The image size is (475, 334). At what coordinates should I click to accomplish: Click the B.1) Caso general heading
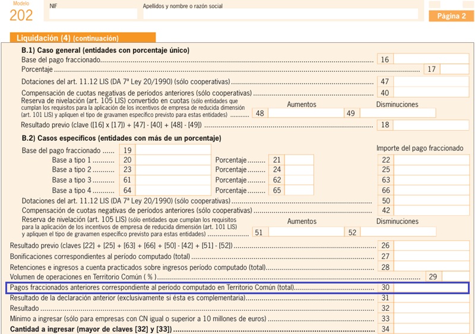click(x=106, y=50)
